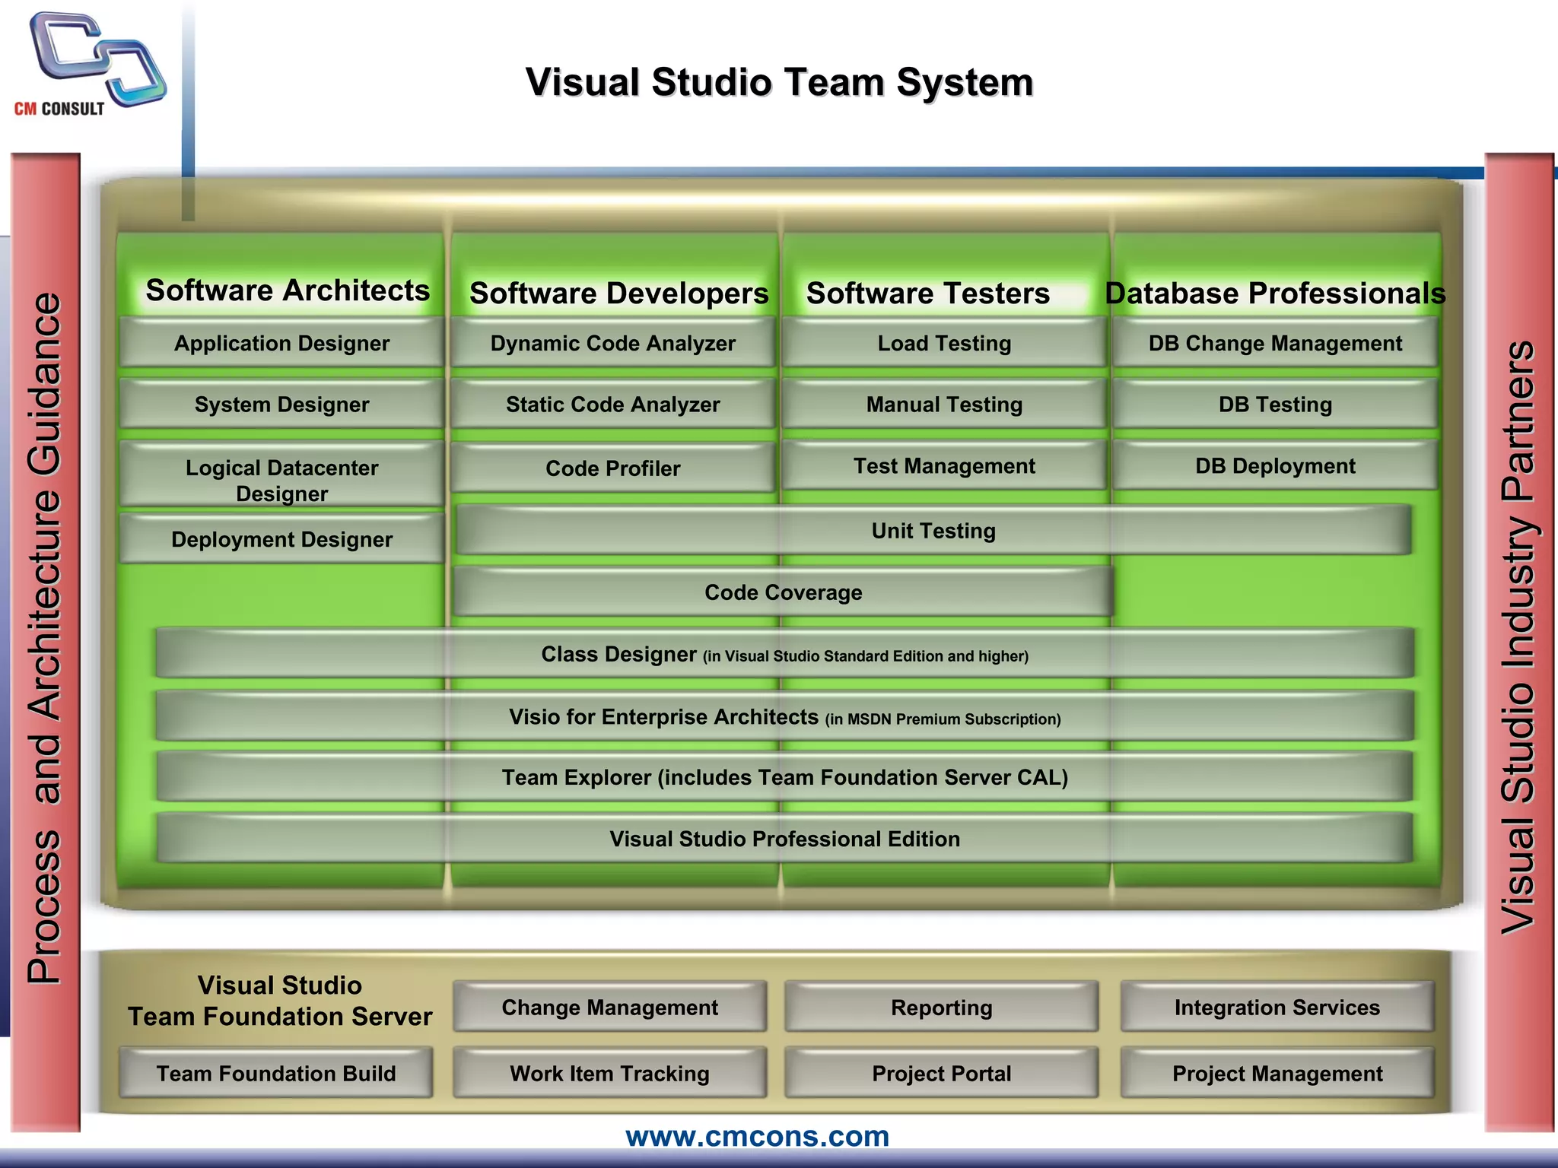Click the Software Testers column header

[927, 294]
